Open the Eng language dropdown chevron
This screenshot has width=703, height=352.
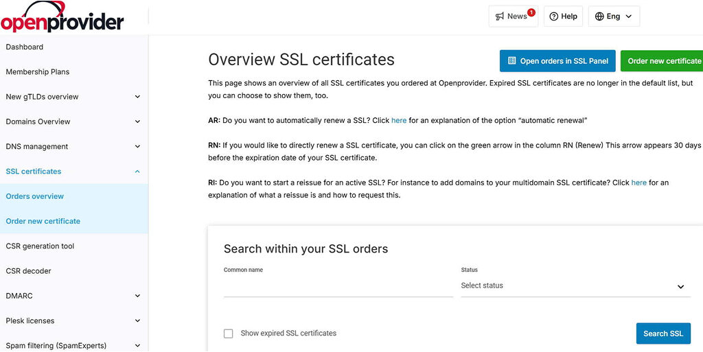pyautogui.click(x=628, y=16)
